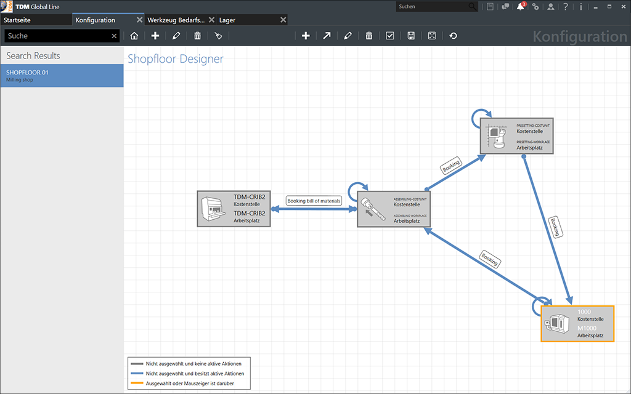Click the Booking label between presetting and M1000
This screenshot has height=394, width=631.
(x=555, y=227)
